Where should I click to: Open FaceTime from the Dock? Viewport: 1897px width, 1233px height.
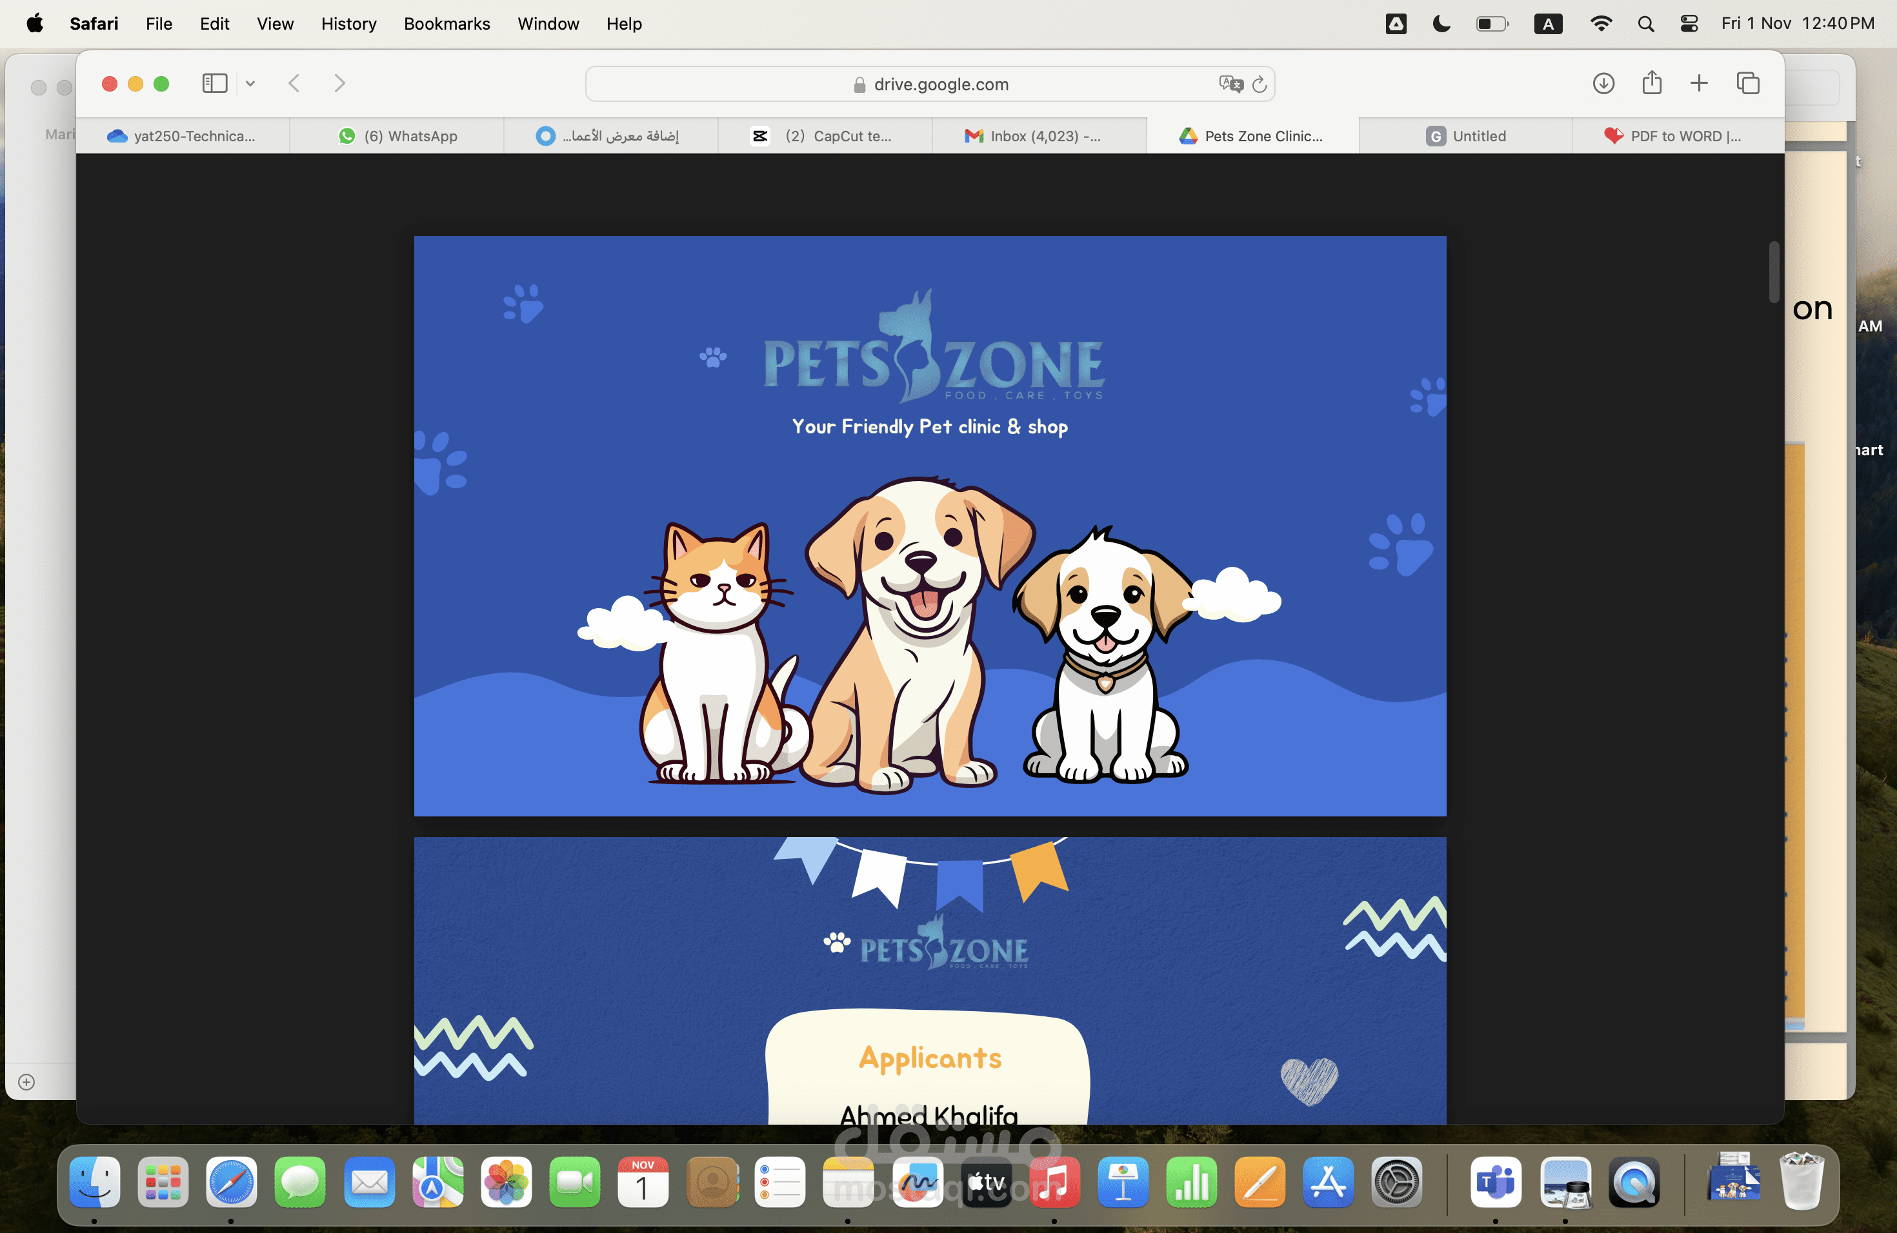[x=575, y=1182]
